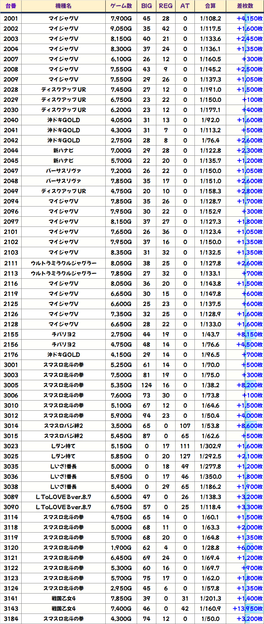Viewport: 264px width, 624px height.
Task: Click the 差枚数 column header
Action: tap(245, 6)
